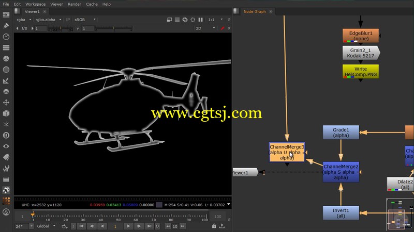
Task: Open the Color nodes wheel icon
Action: click(6, 59)
